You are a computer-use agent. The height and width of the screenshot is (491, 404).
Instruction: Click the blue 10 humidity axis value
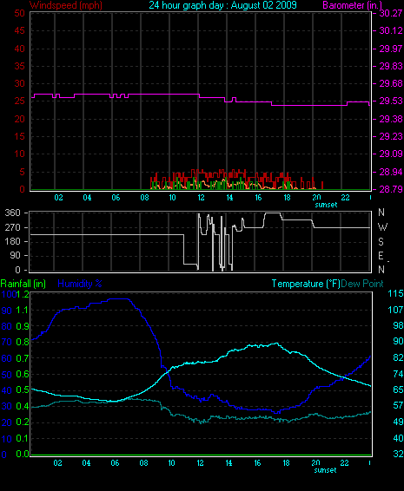pyautogui.click(x=7, y=439)
